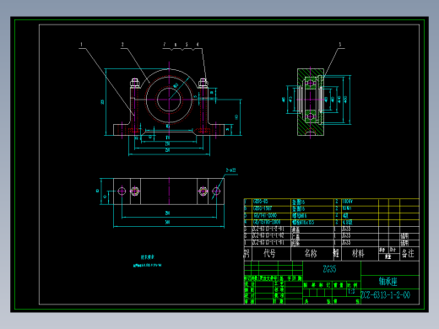Click balloon number 1 above front view
439x329 pixels.
(x=82, y=45)
